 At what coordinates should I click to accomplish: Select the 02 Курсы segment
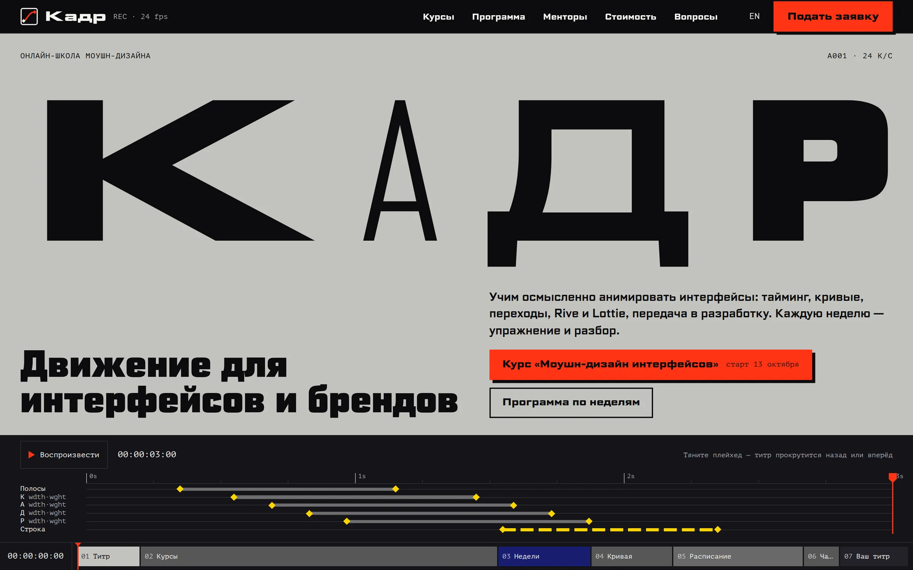(x=318, y=556)
